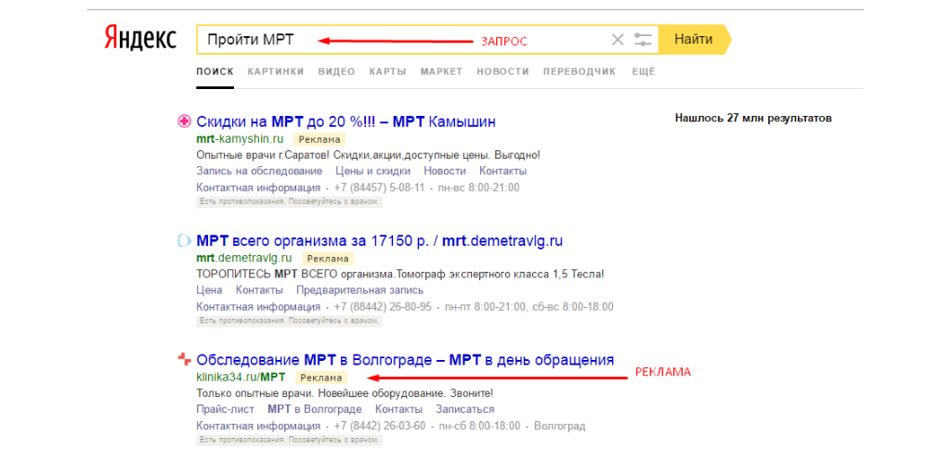Screen dimensions: 951x475
Task: Click the pink favicon of mrt-kamyshin result
Action: (x=184, y=122)
